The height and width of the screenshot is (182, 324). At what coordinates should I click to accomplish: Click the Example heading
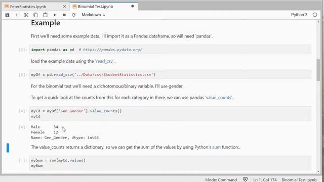pos(46,23)
